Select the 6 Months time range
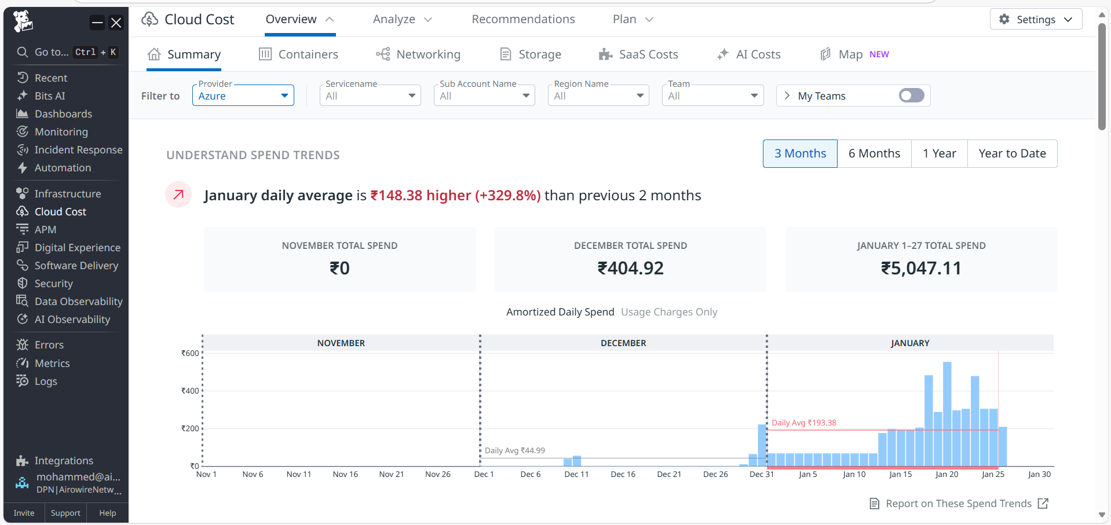The height and width of the screenshot is (525, 1111). [x=874, y=154]
